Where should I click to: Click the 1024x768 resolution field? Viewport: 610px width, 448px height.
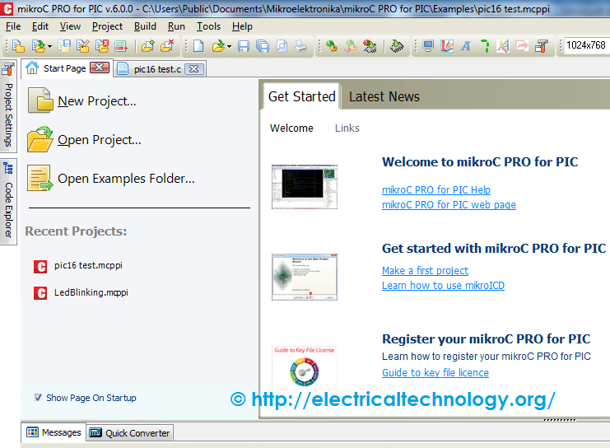(x=587, y=45)
